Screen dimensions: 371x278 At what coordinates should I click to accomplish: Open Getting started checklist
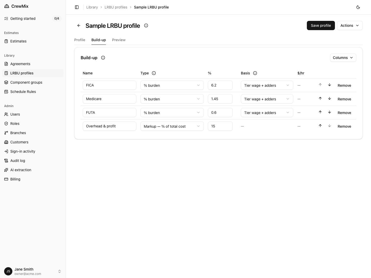pos(33,19)
